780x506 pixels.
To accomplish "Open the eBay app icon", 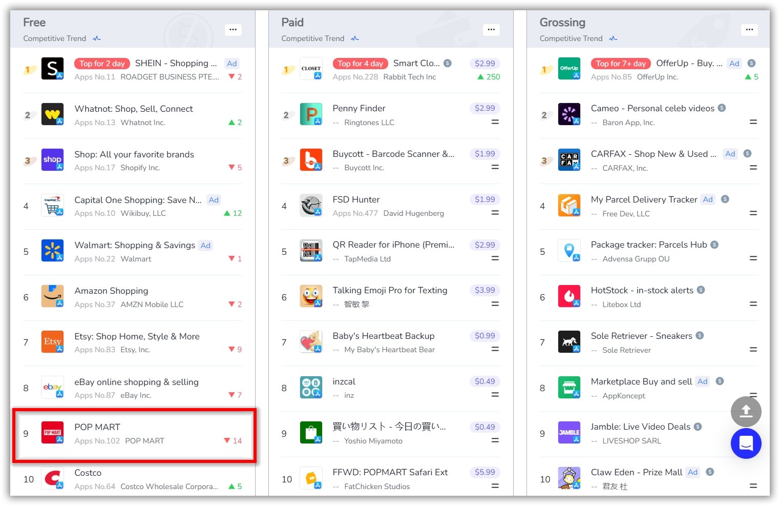I will [52, 388].
